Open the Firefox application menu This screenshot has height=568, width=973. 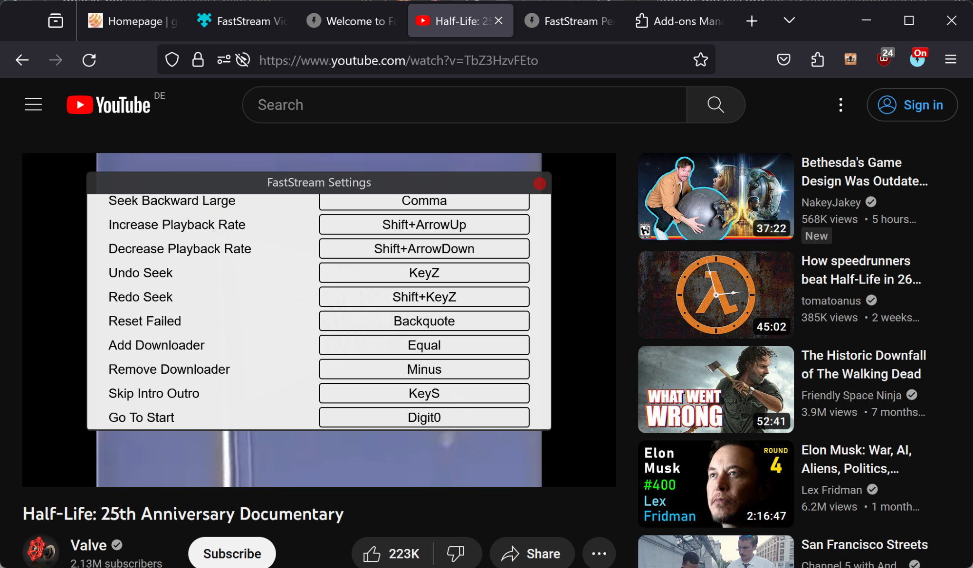951,59
